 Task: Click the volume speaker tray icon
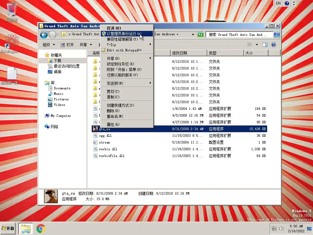click(x=282, y=228)
